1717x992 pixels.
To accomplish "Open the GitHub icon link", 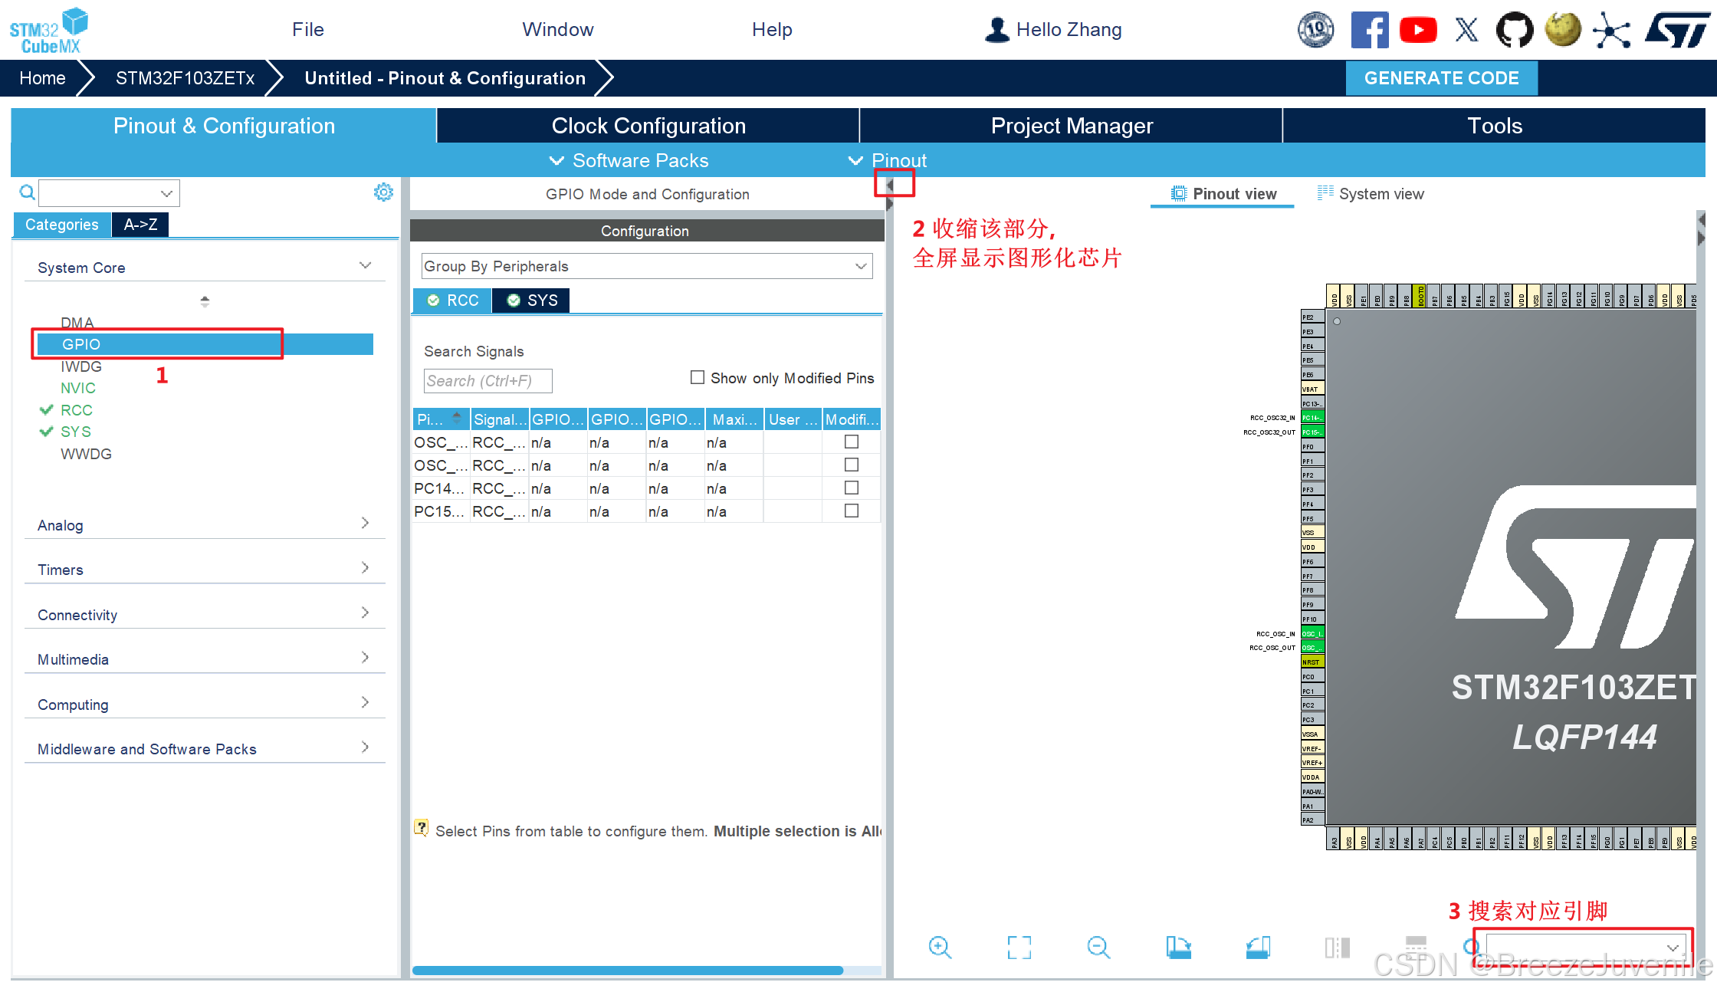I will pyautogui.click(x=1515, y=30).
